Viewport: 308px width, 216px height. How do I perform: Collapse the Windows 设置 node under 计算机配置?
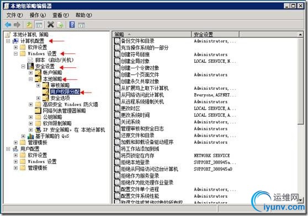pyautogui.click(x=15, y=53)
